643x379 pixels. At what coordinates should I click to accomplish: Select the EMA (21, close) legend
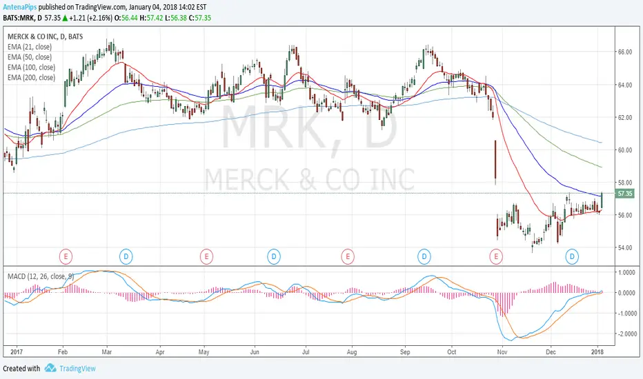coord(30,47)
